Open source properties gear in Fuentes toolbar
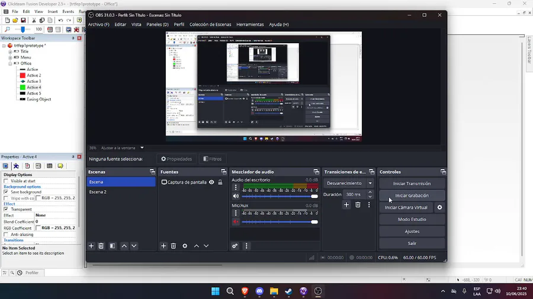This screenshot has height=299, width=533. [185, 246]
